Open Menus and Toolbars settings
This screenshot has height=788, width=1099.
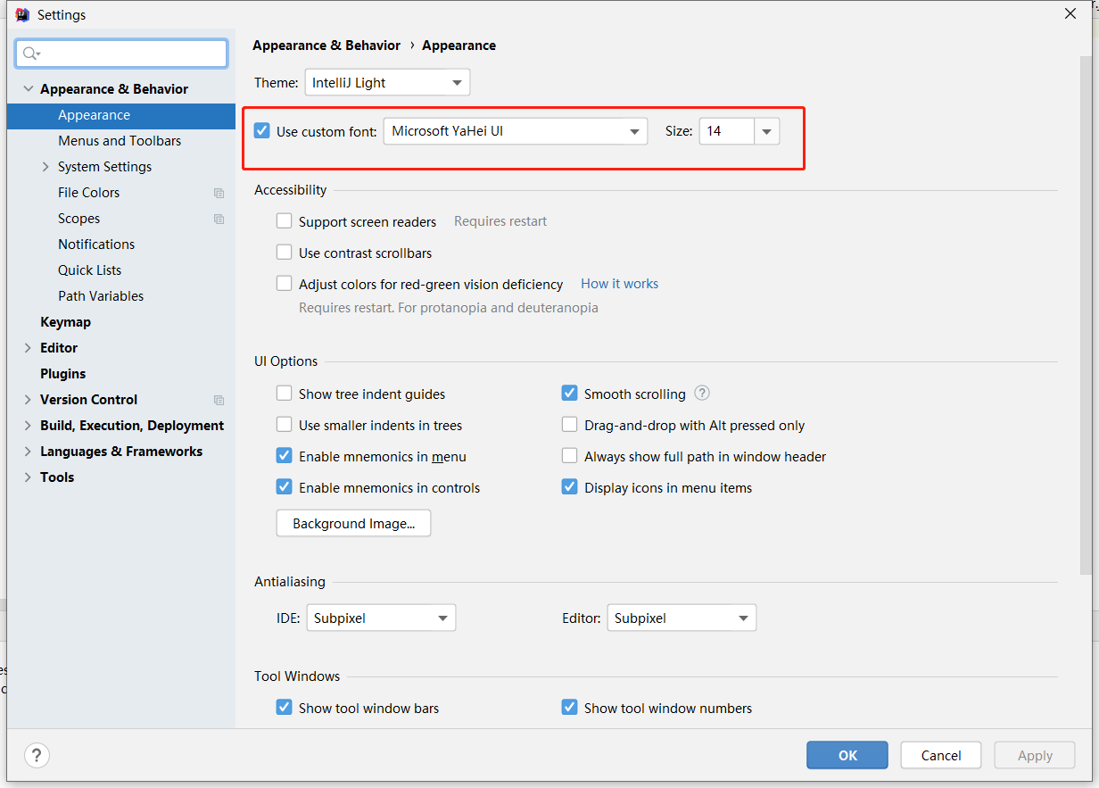click(121, 141)
